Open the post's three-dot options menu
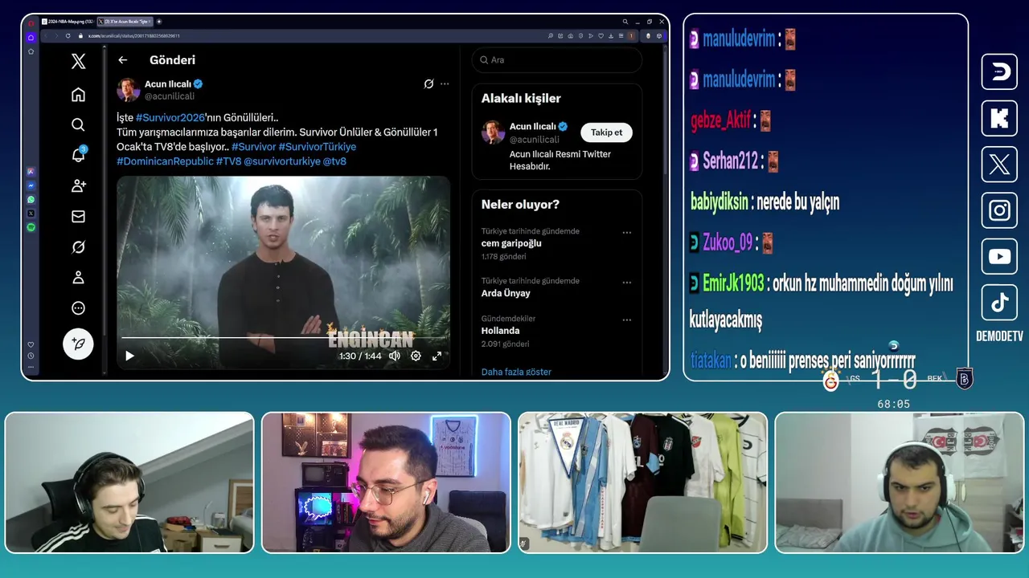This screenshot has height=578, width=1029. [x=445, y=83]
